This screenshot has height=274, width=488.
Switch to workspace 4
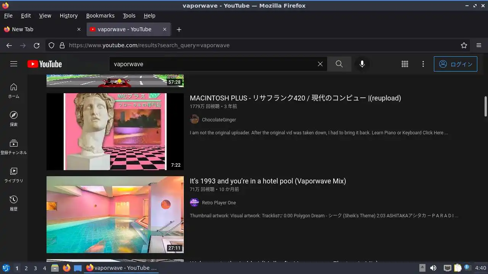pos(45,268)
